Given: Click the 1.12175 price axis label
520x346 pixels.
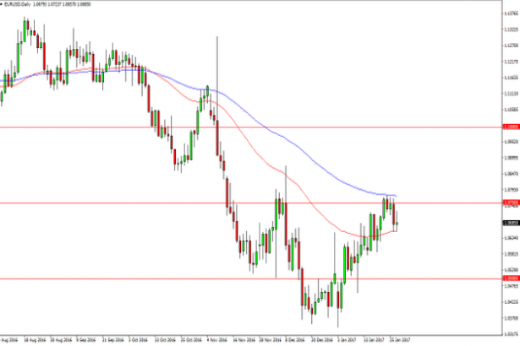Looking at the screenshot, I should pos(511,62).
